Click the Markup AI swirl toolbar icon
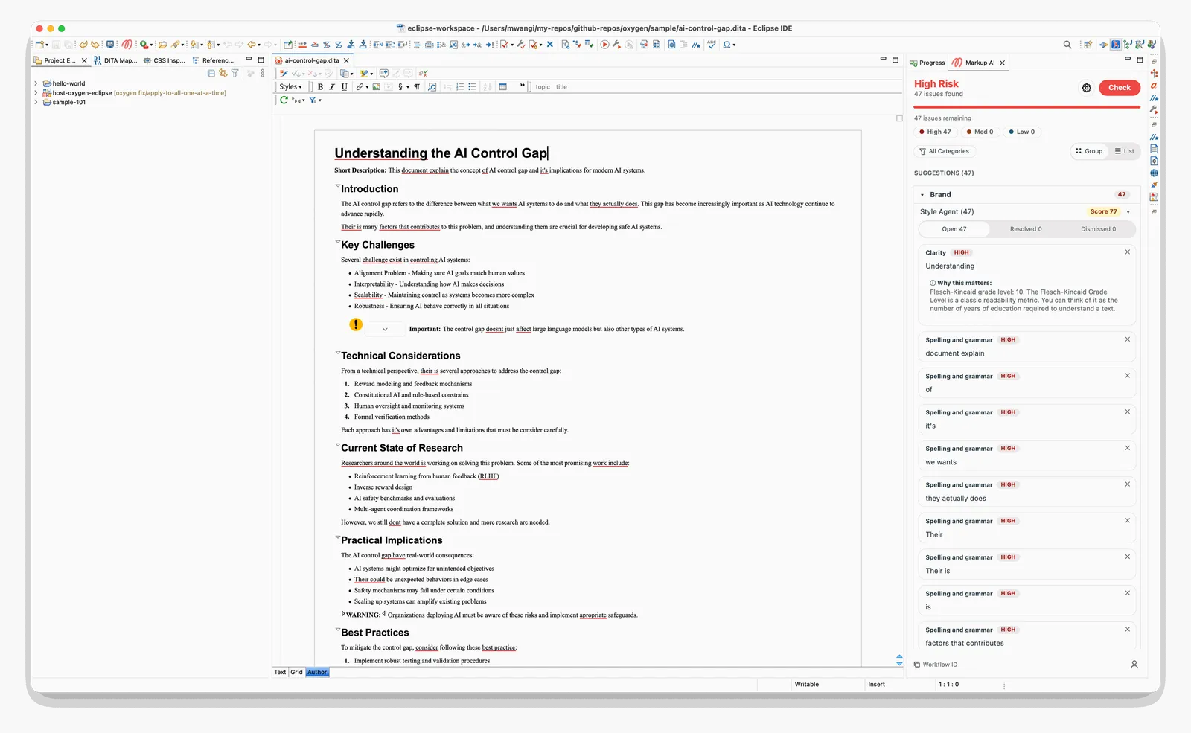This screenshot has height=733, width=1191. 127,45
